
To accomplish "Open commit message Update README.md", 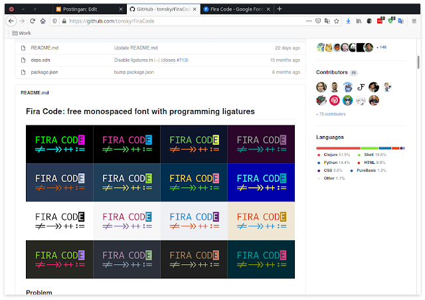I will coord(135,48).
